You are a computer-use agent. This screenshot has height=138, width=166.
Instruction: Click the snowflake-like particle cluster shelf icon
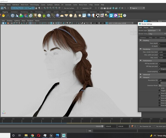click(x=48, y=16)
